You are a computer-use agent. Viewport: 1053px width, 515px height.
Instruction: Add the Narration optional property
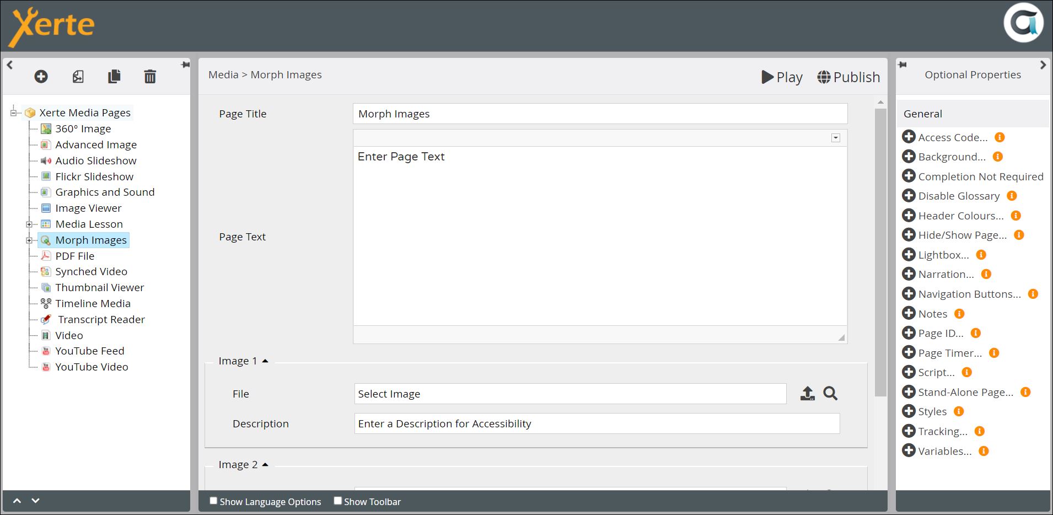[909, 274]
